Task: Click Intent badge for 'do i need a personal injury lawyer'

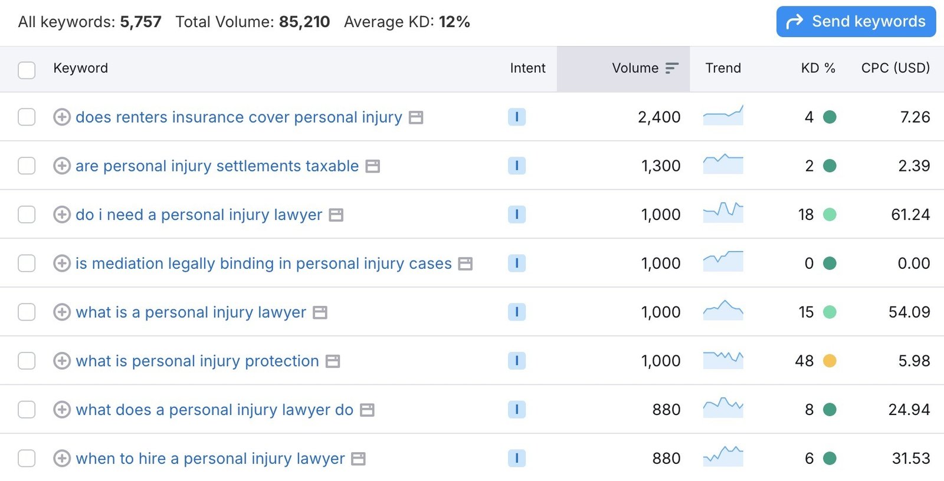Action: point(517,215)
